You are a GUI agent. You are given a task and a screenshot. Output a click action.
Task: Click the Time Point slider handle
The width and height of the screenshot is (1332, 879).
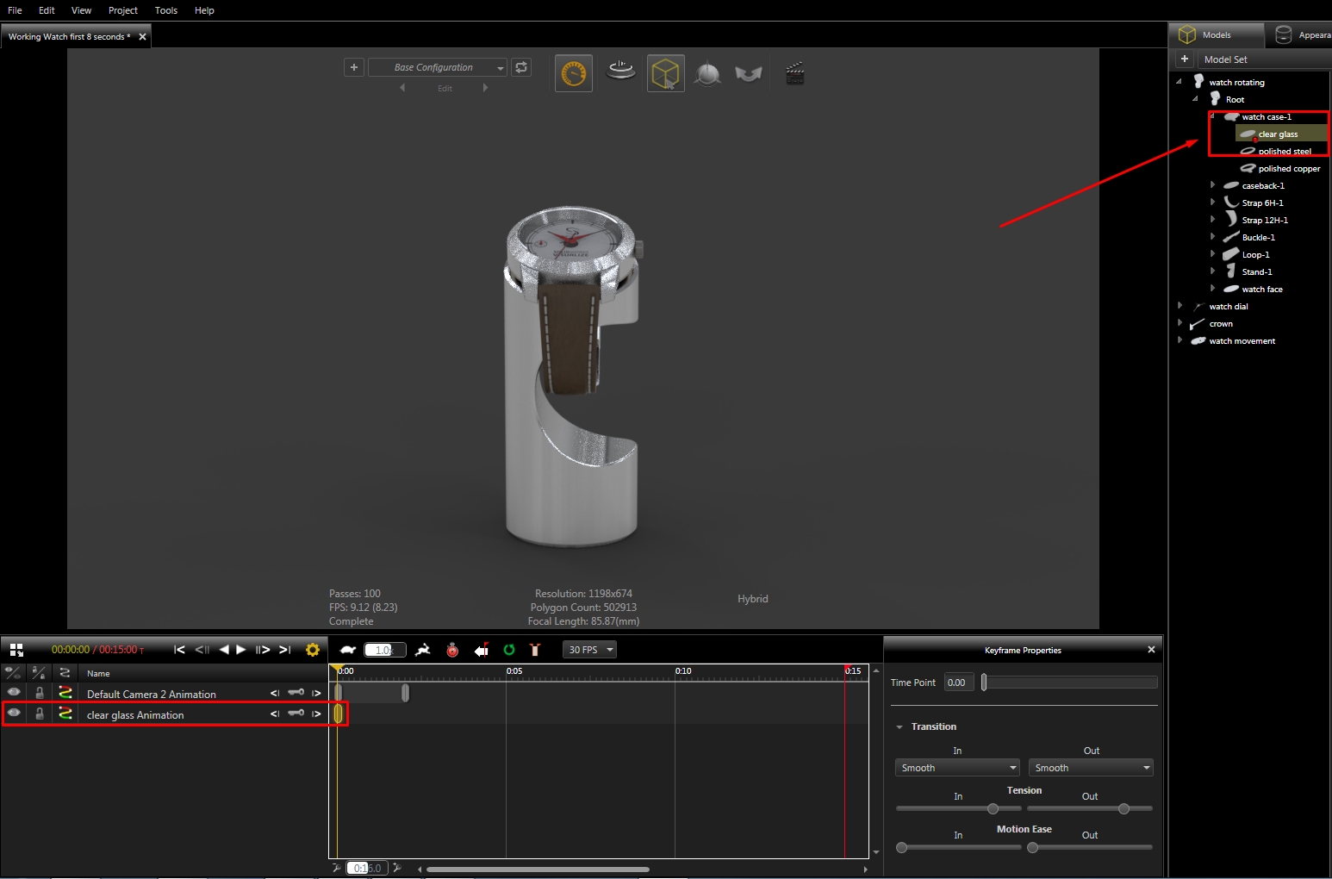point(984,683)
